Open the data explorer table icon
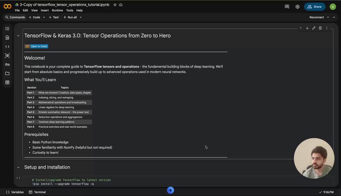This screenshot has width=341, height=196. coord(7,82)
